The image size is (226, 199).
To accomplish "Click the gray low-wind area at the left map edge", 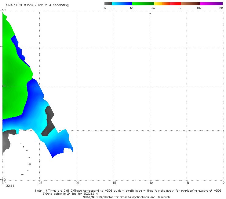I will click(6, 142).
